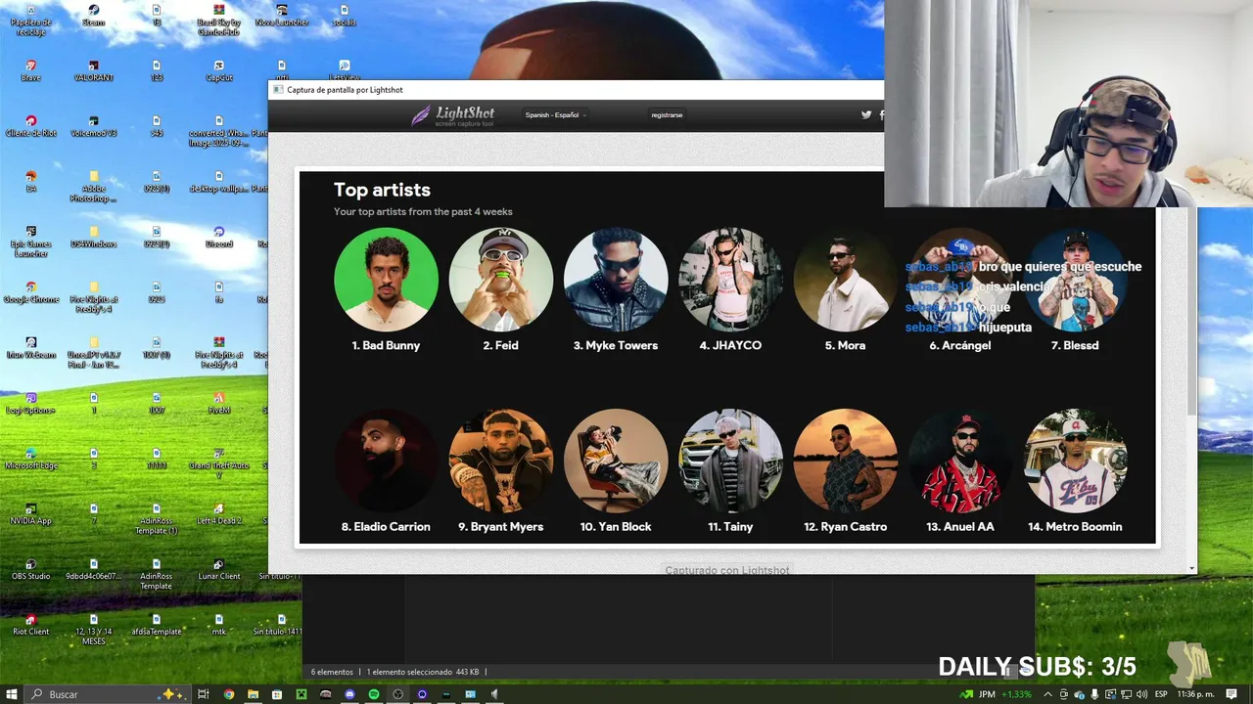The image size is (1253, 704).
Task: Open the Windows notification center icon
Action: pos(1231,694)
